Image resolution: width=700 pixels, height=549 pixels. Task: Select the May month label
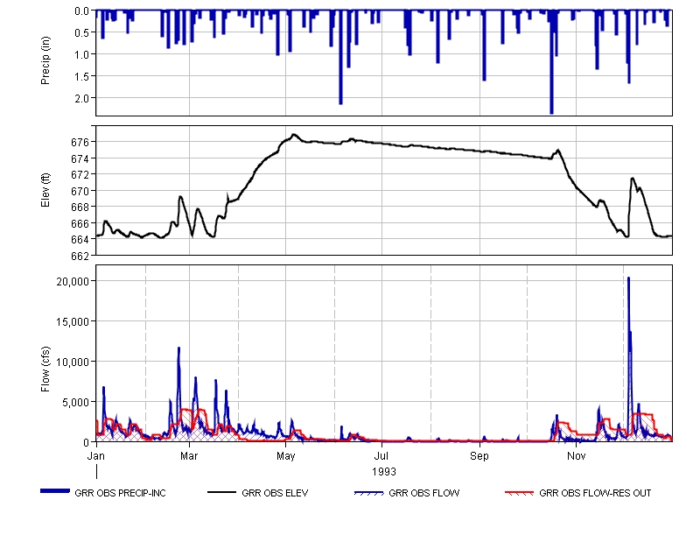tap(286, 456)
